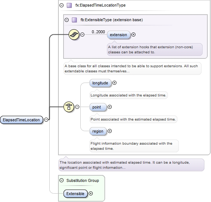Select the region element node

click(98, 131)
